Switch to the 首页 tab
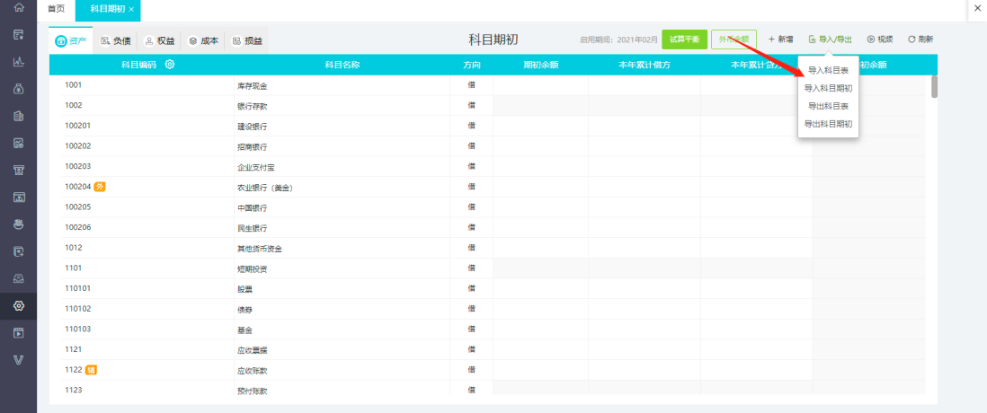The width and height of the screenshot is (987, 413). tap(56, 10)
